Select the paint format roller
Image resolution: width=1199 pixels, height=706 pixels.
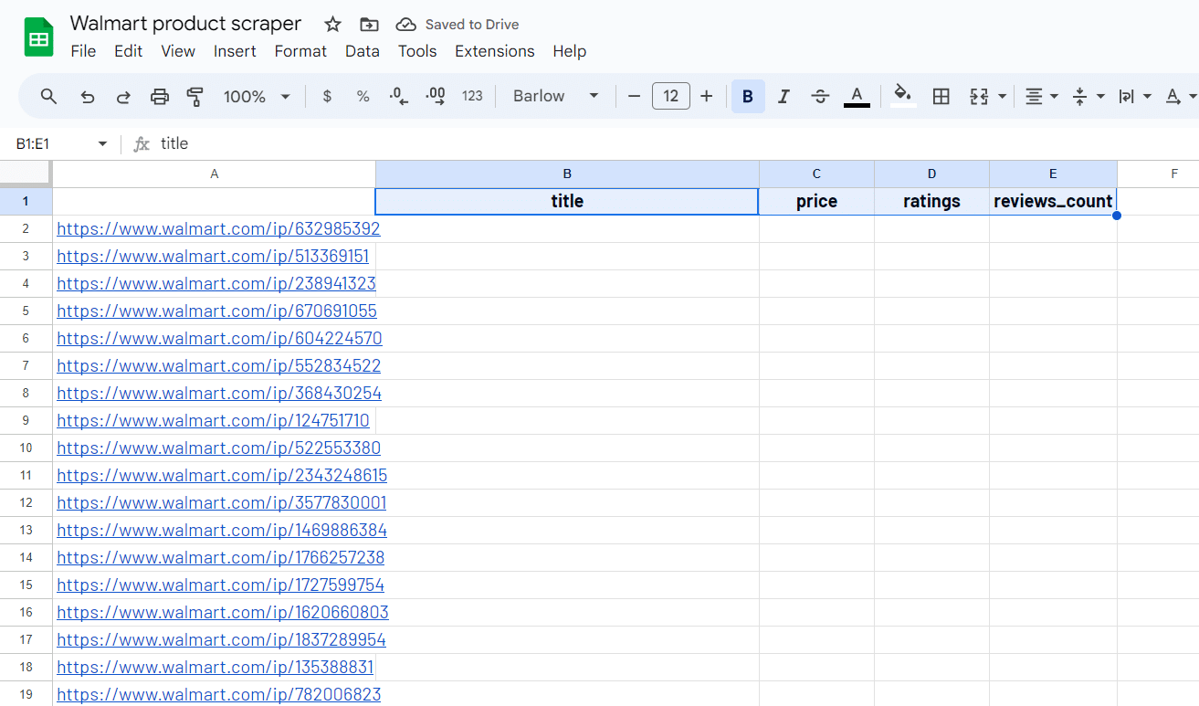pos(195,97)
